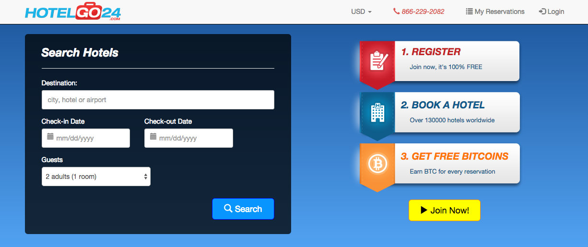The width and height of the screenshot is (588, 247).
Task: Click the magnifier icon on Search button
Action: pos(228,209)
